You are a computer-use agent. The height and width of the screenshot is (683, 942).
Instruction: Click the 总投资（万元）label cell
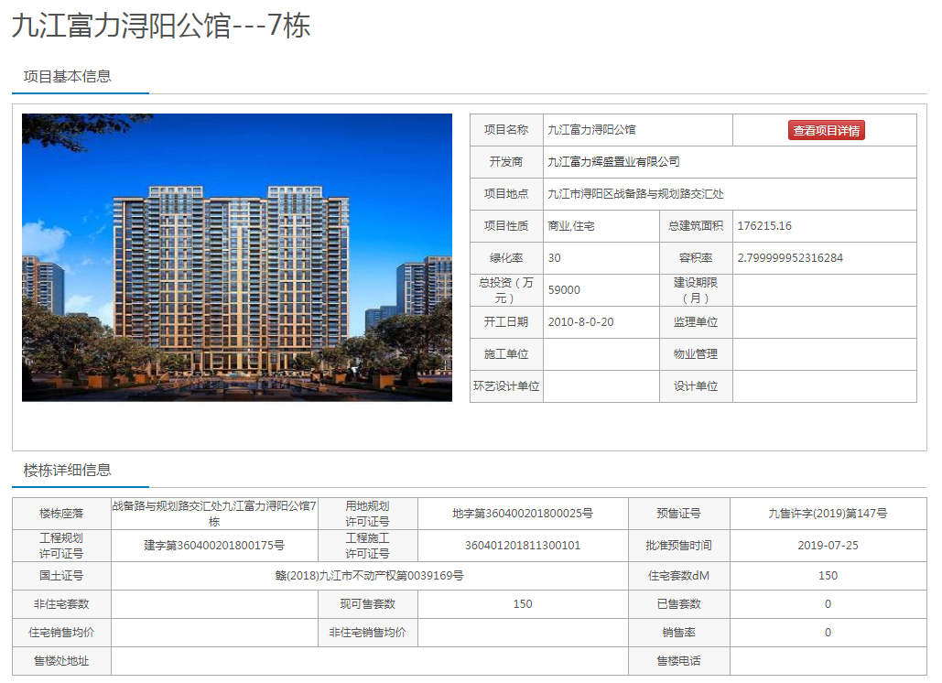pyautogui.click(x=506, y=290)
